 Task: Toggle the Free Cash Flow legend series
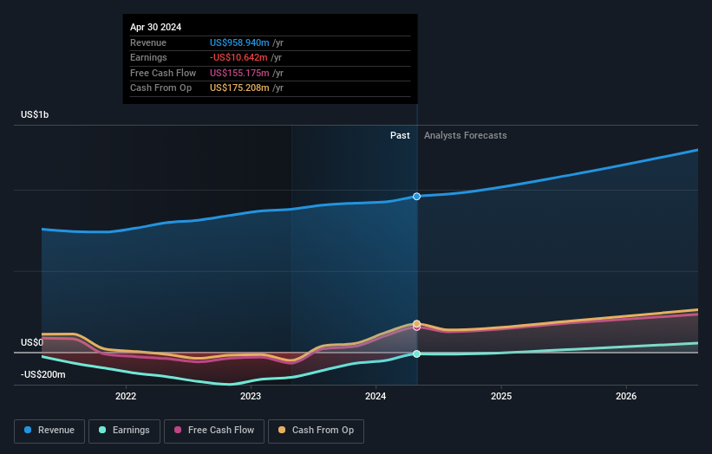(x=214, y=431)
